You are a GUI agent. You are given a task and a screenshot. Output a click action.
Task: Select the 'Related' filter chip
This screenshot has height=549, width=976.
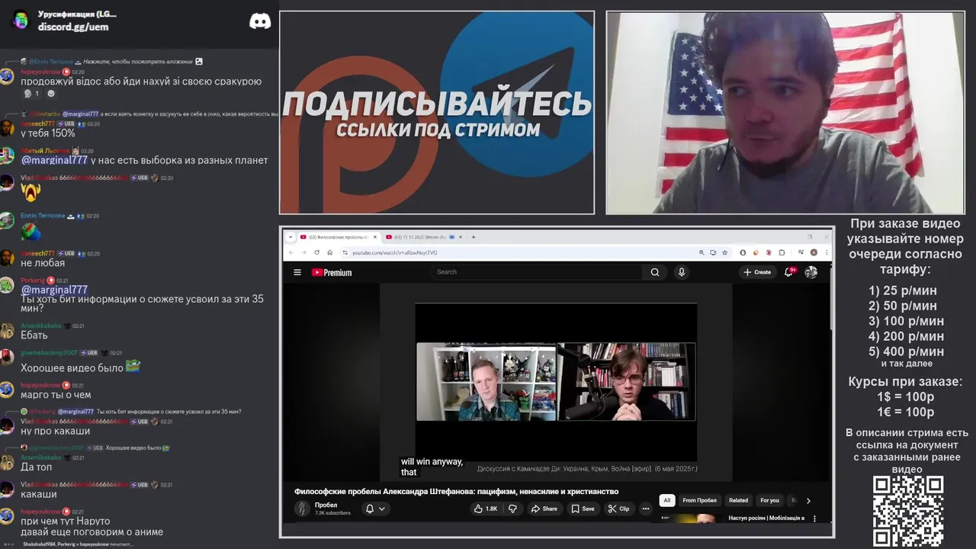(x=738, y=500)
